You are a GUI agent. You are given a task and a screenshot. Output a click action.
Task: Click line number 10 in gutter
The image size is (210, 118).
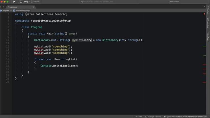pos(8,40)
